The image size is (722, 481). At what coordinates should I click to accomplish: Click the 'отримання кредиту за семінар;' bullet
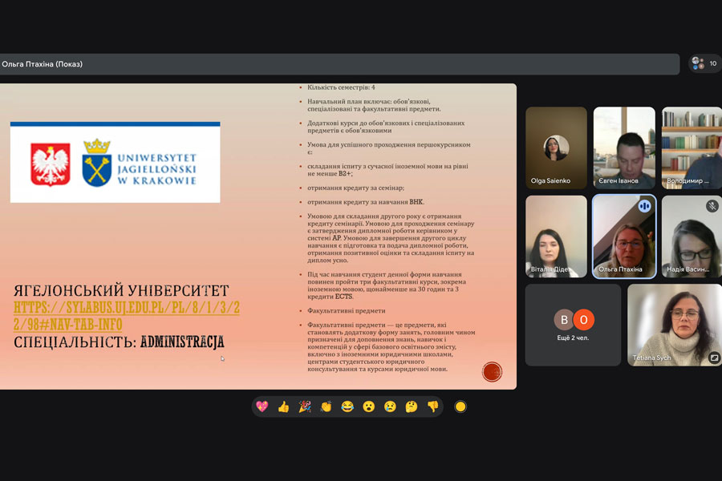click(x=355, y=188)
